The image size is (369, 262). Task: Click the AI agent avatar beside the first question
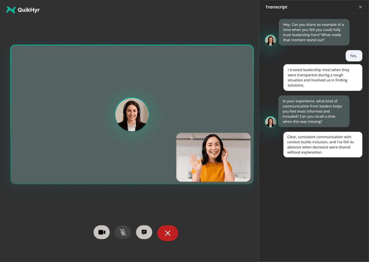[271, 40]
